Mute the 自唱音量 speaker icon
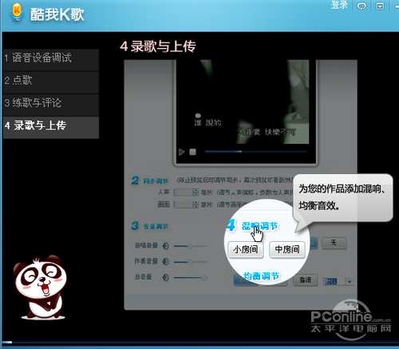Viewport: 399px width, 349px height. click(166, 246)
